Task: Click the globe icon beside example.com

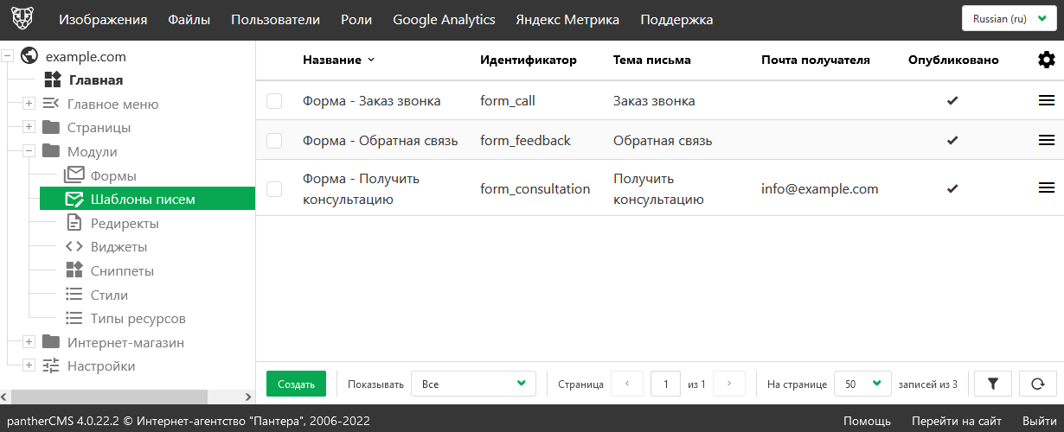Action: pyautogui.click(x=29, y=56)
